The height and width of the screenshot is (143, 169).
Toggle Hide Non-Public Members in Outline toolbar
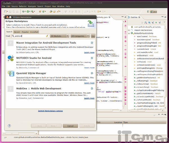coord(156,22)
